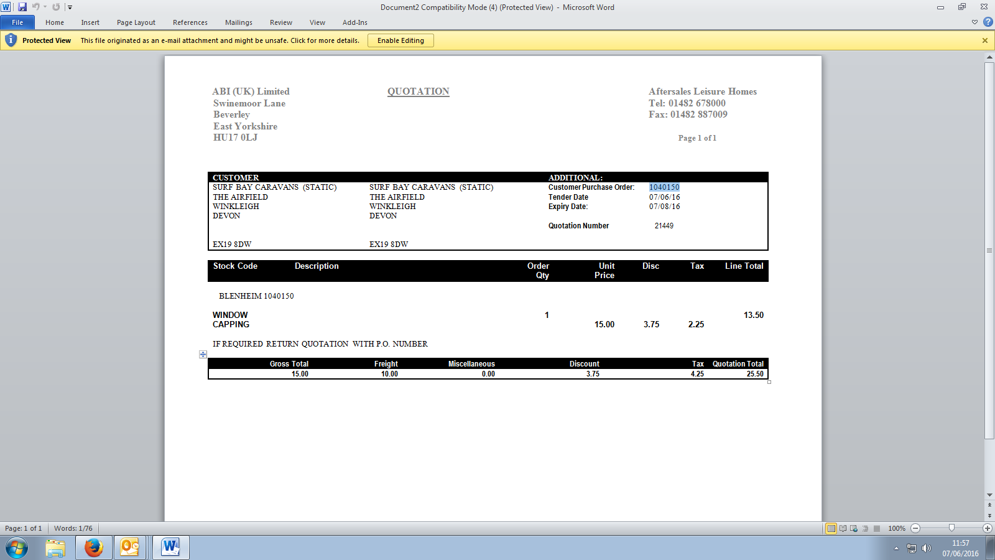The width and height of the screenshot is (995, 560).
Task: Click the volume speaker tray icon
Action: click(927, 548)
